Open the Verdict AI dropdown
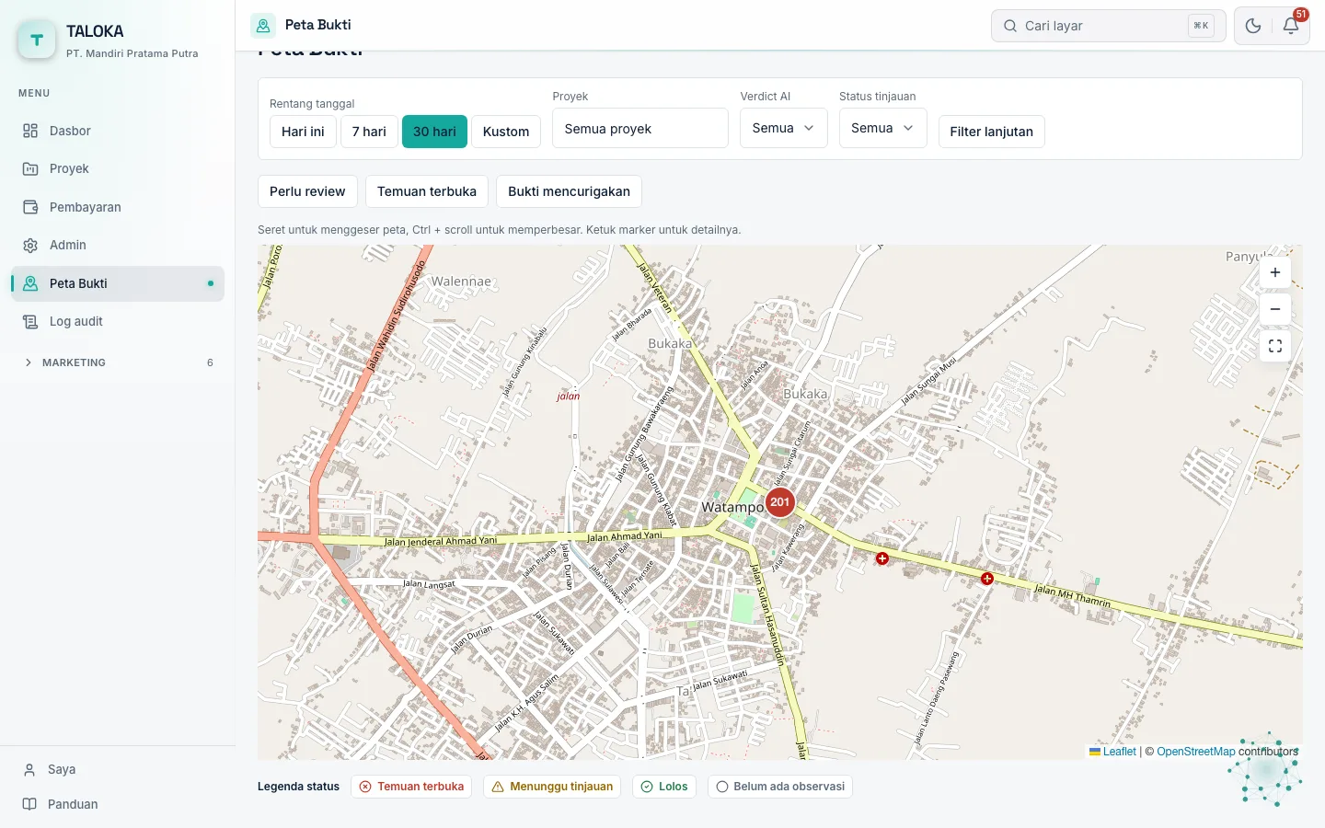1325x828 pixels. 784,128
